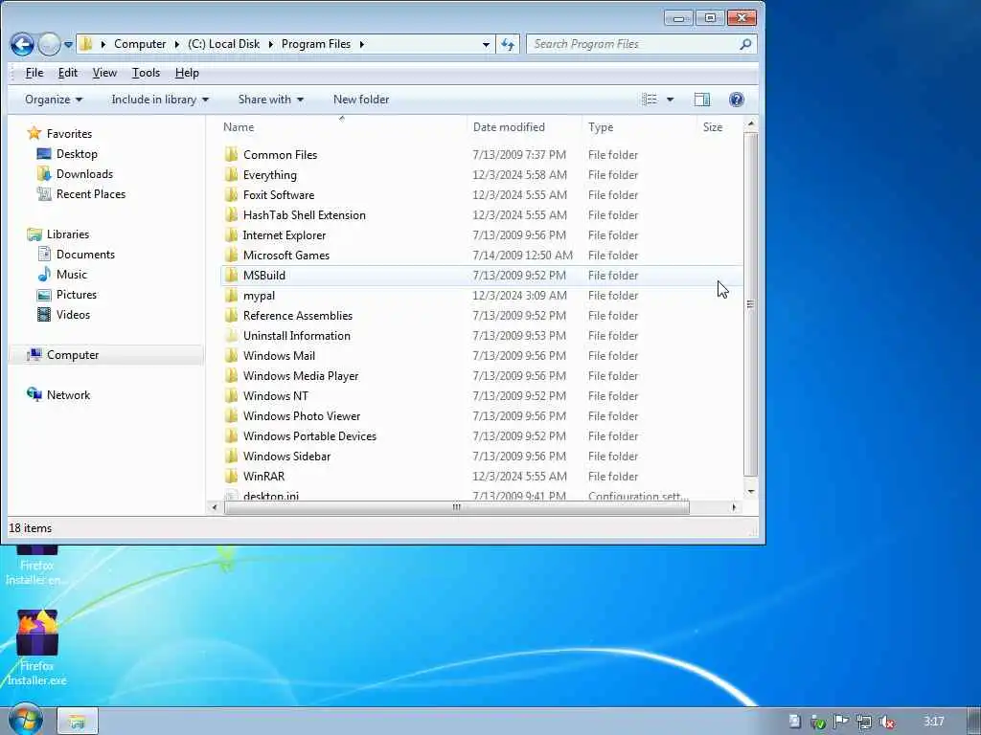Click the Forward navigation arrow button

(x=50, y=44)
